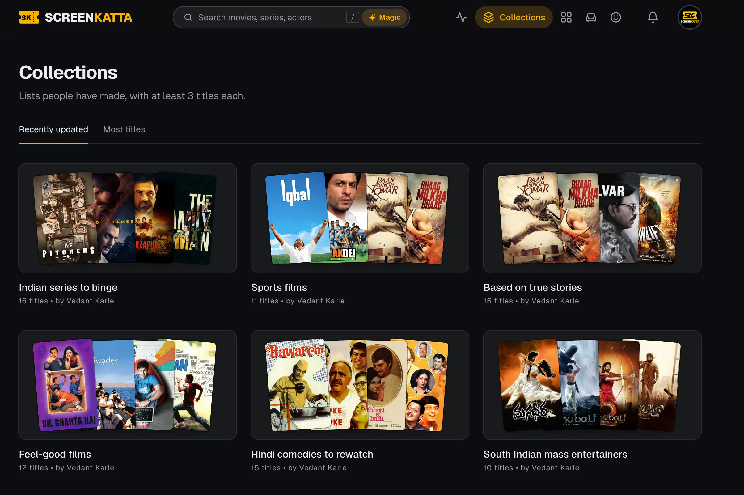The width and height of the screenshot is (744, 495).
Task: Open Indian series to binge poster card
Action: click(128, 218)
